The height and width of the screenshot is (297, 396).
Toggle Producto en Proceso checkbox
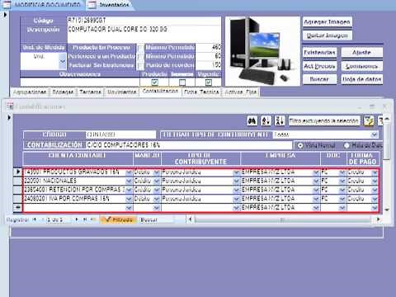[x=140, y=48]
